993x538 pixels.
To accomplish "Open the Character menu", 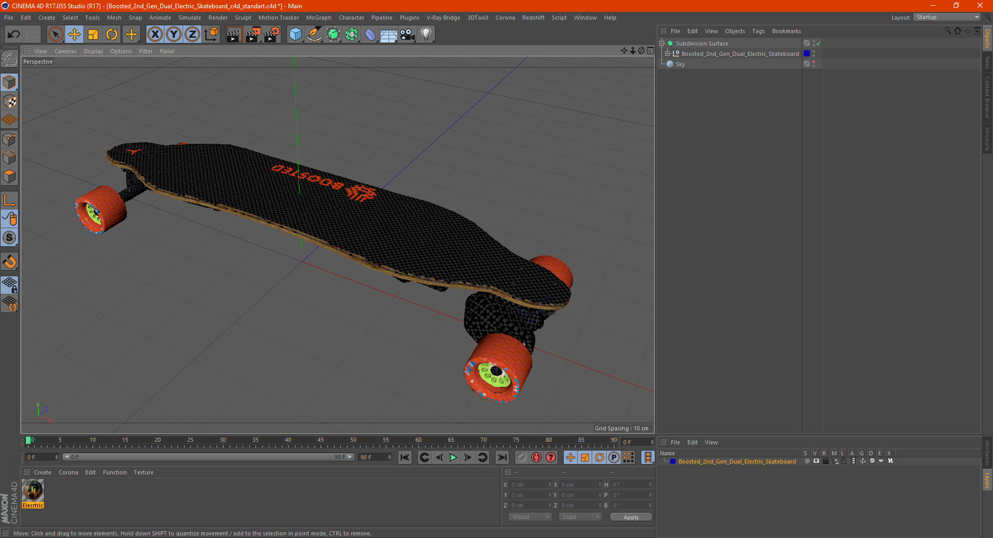I will click(x=351, y=18).
